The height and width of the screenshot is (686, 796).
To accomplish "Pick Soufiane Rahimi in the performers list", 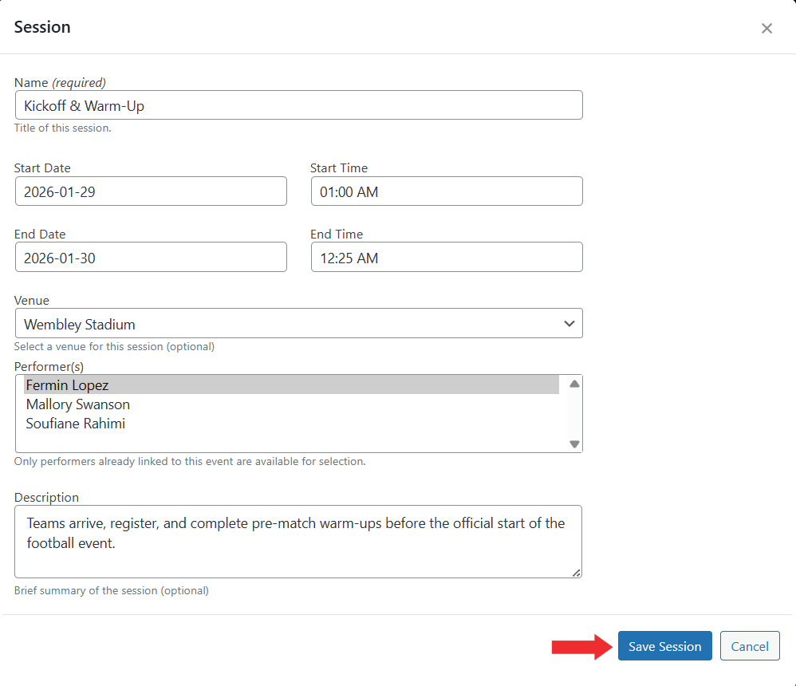I will coord(76,424).
